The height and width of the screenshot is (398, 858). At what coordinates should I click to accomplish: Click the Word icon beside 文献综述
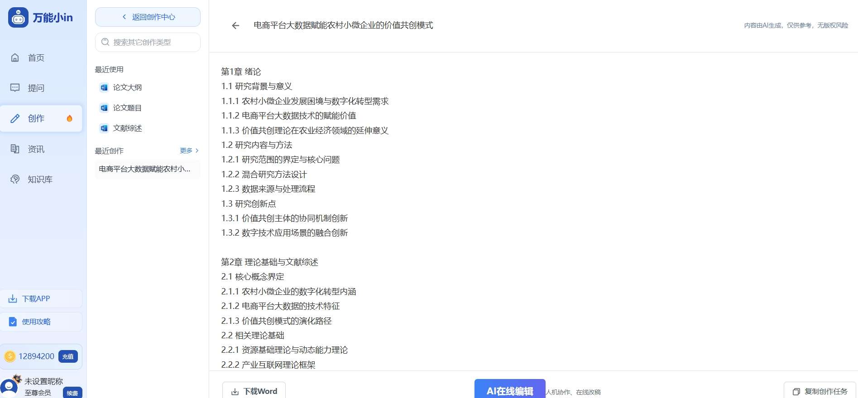pyautogui.click(x=104, y=128)
